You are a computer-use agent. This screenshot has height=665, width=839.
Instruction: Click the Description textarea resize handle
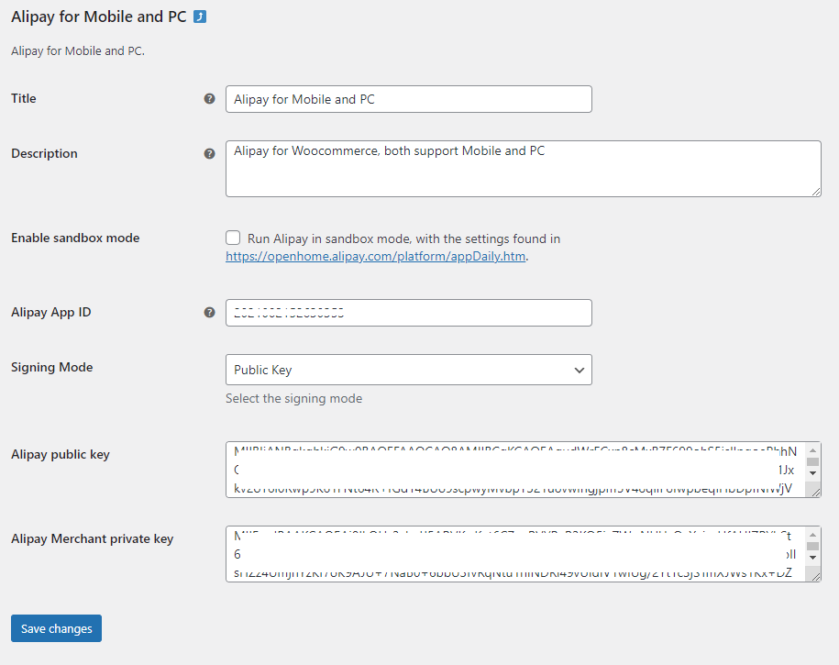[x=816, y=192]
